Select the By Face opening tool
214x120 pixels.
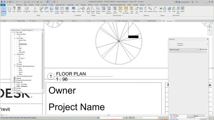(137, 10)
